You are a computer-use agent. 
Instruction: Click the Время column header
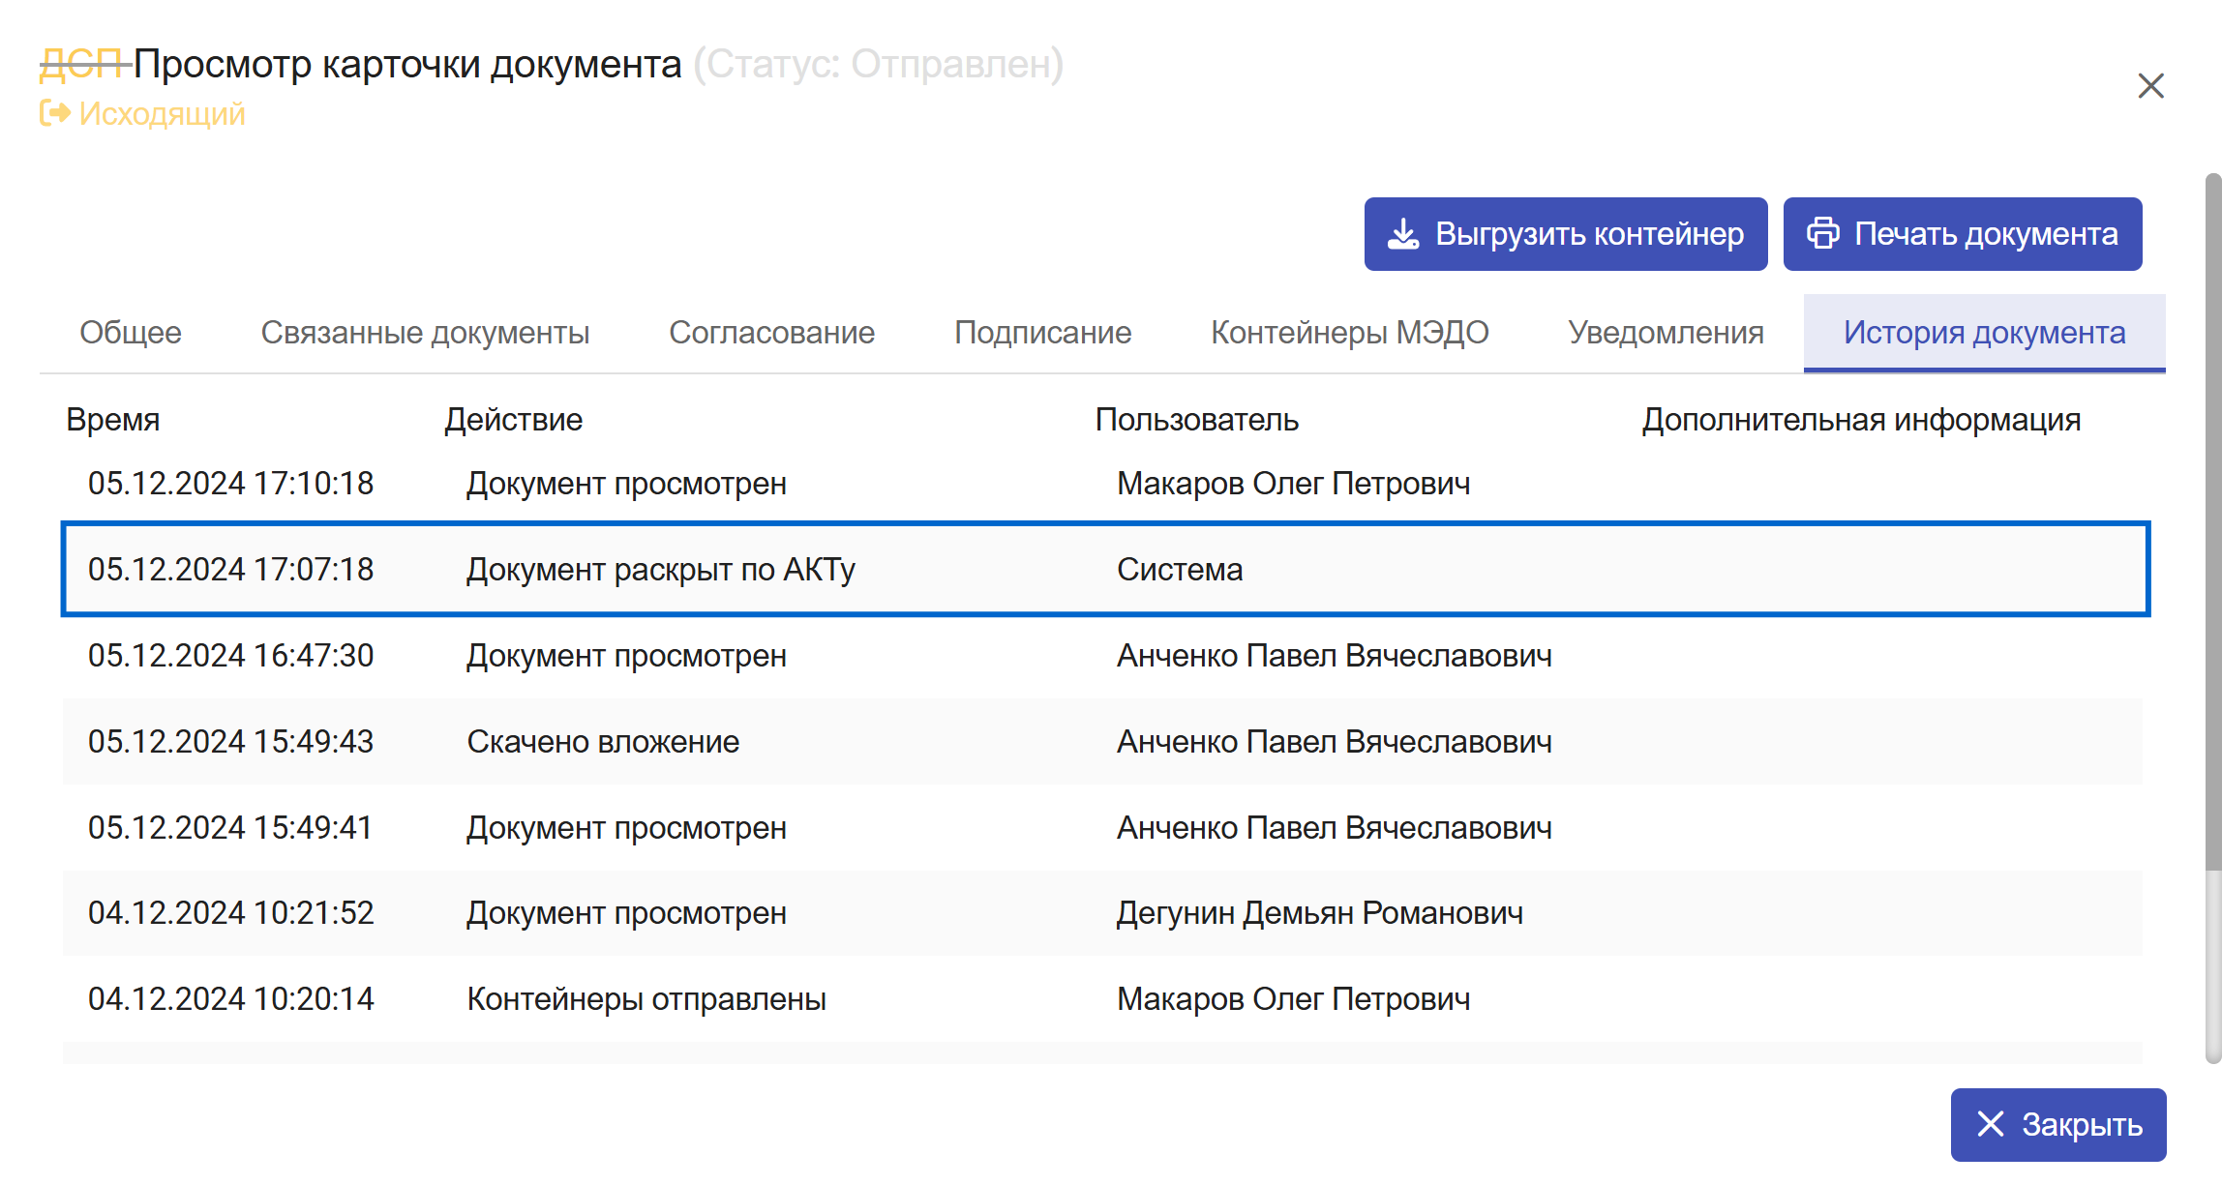click(x=113, y=420)
